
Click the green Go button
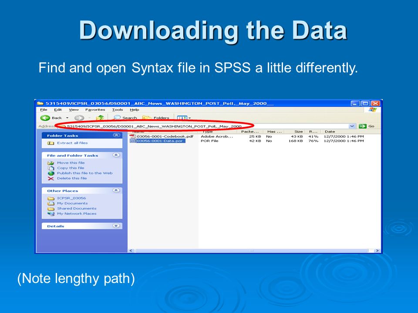(367, 126)
